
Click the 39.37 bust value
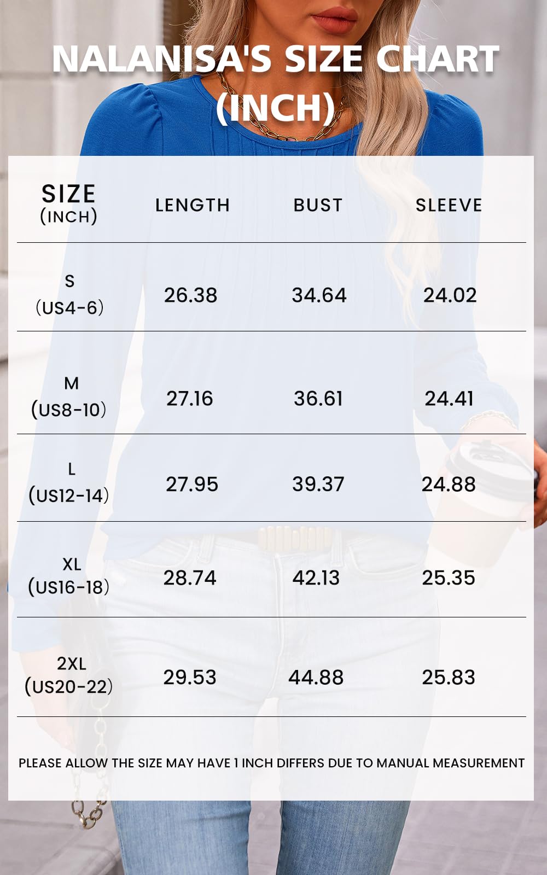[318, 484]
